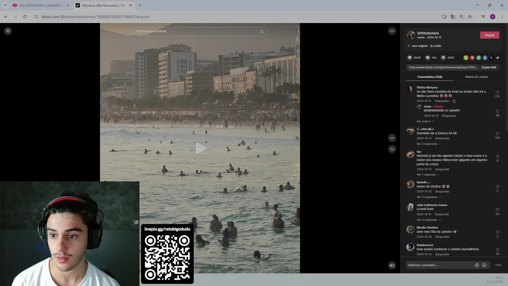Open zoom magnifier in address bar
Screen dimensions: 508x286
pos(461,17)
